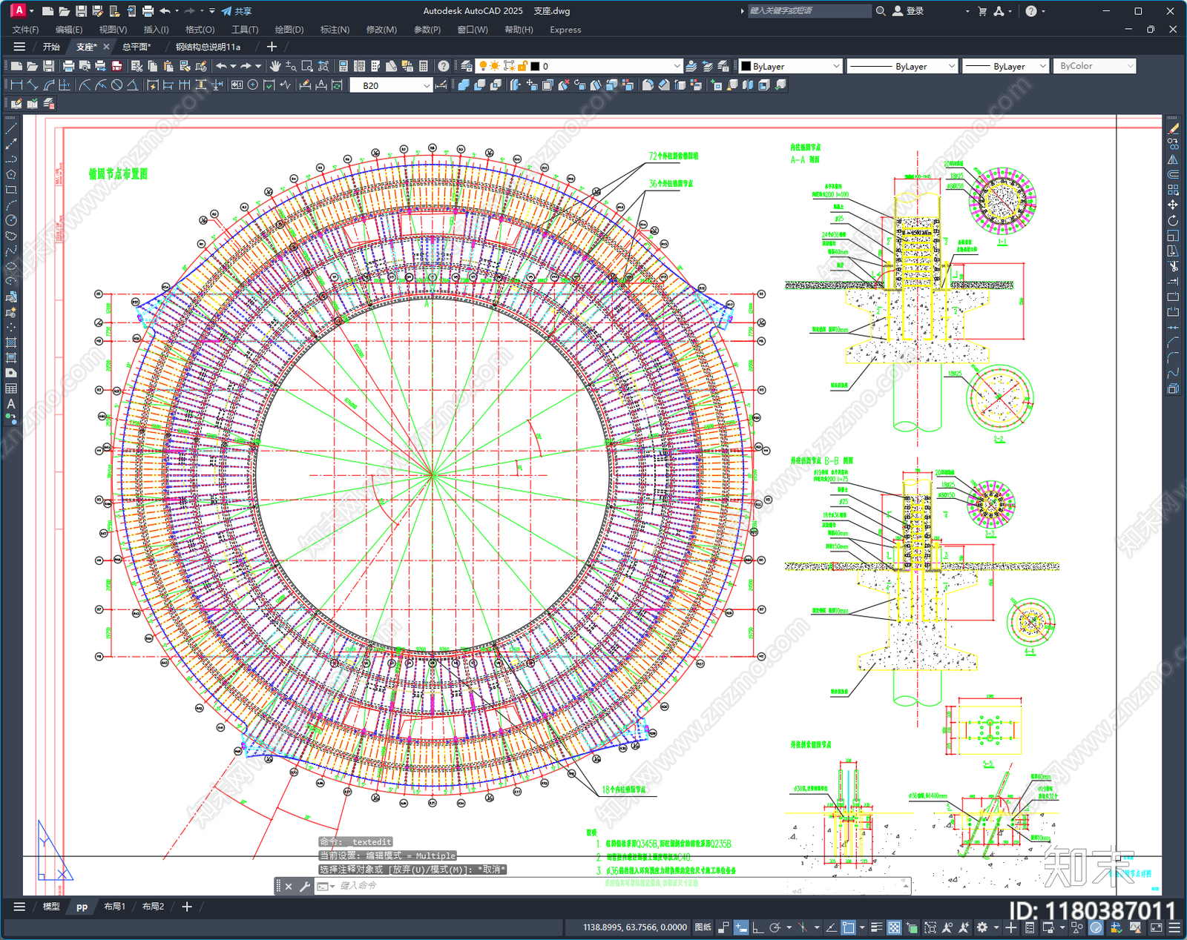Select the Line draw tool
This screenshot has height=940, width=1187.
click(x=11, y=128)
